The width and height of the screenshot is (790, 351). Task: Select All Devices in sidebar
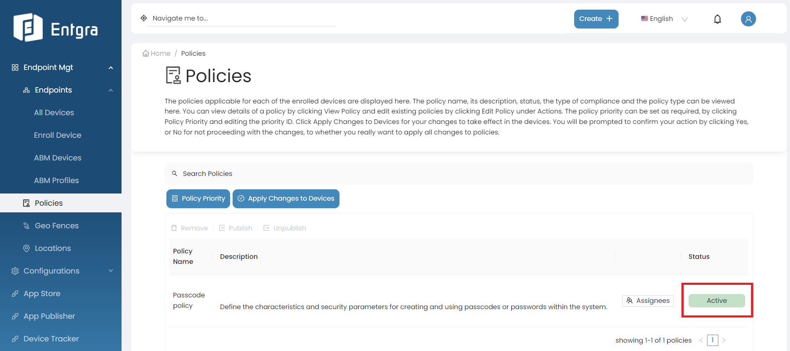tap(54, 113)
